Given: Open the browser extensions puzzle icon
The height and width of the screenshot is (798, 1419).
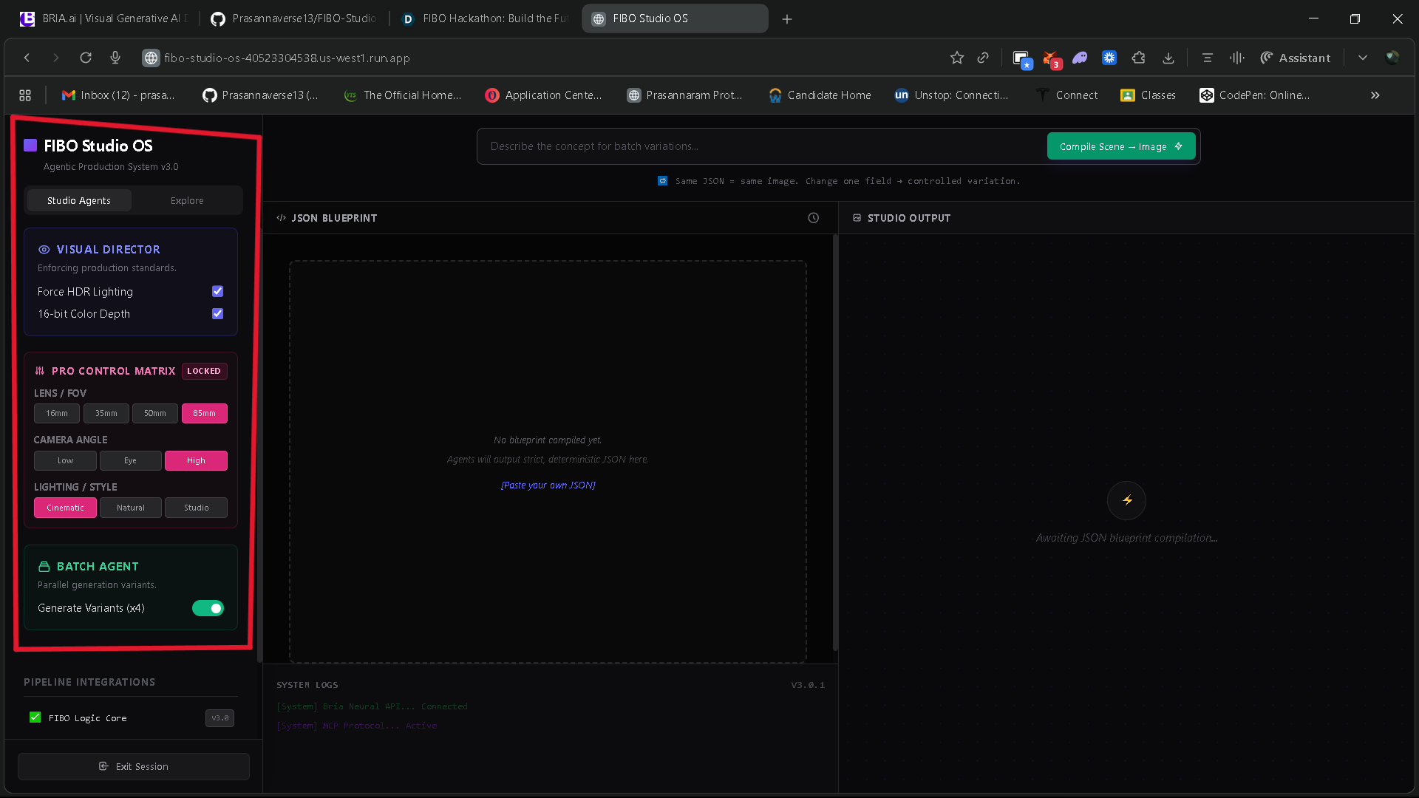Looking at the screenshot, I should (1139, 58).
